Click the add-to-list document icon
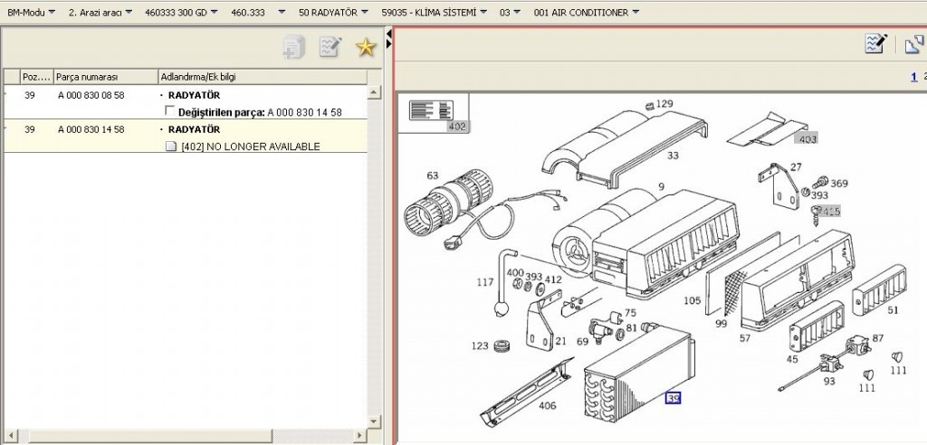This screenshot has height=445, width=927. pos(293,48)
